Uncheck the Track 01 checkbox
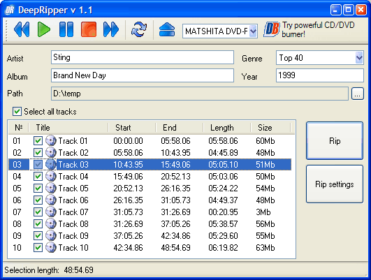The height and width of the screenshot is (280, 371). pos(38,141)
